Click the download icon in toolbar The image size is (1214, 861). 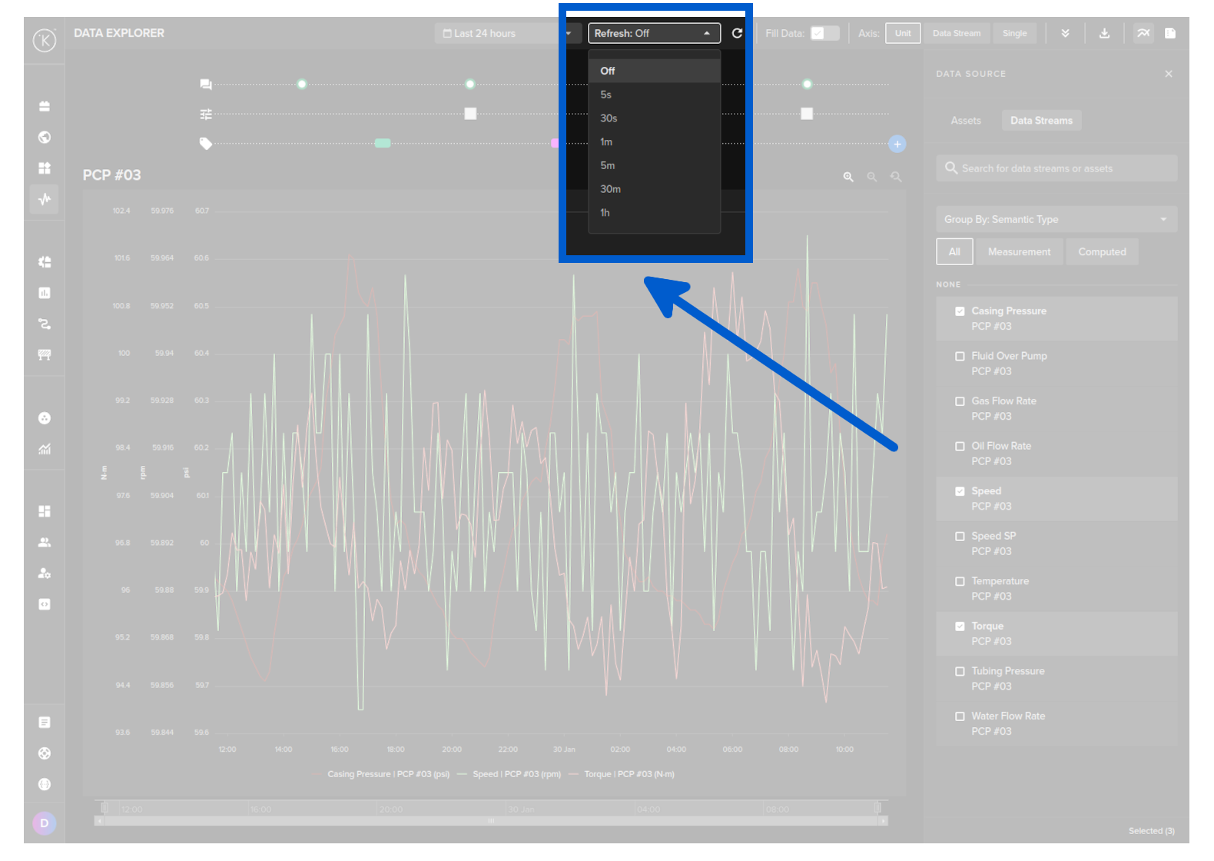[x=1104, y=33]
